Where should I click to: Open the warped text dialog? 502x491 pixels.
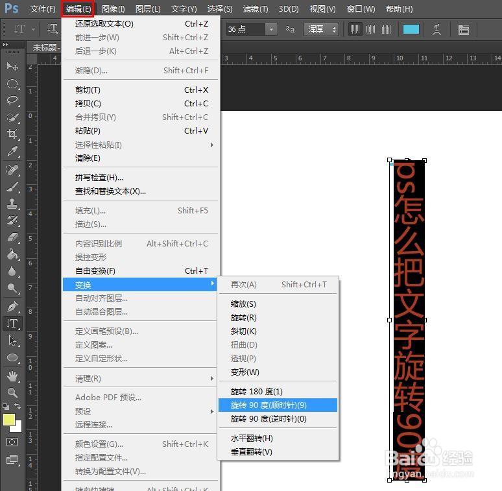point(436,29)
